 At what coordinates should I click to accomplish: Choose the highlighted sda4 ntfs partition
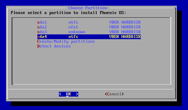89,36
